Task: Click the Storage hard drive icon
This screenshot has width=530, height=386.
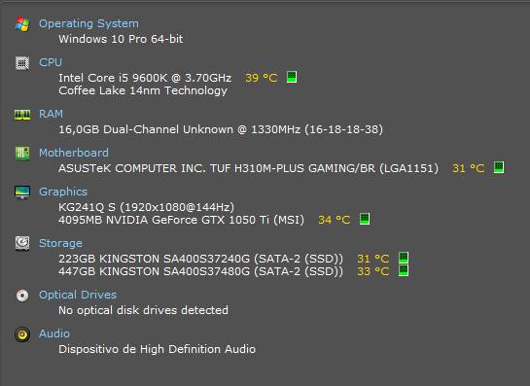Action: point(22,244)
